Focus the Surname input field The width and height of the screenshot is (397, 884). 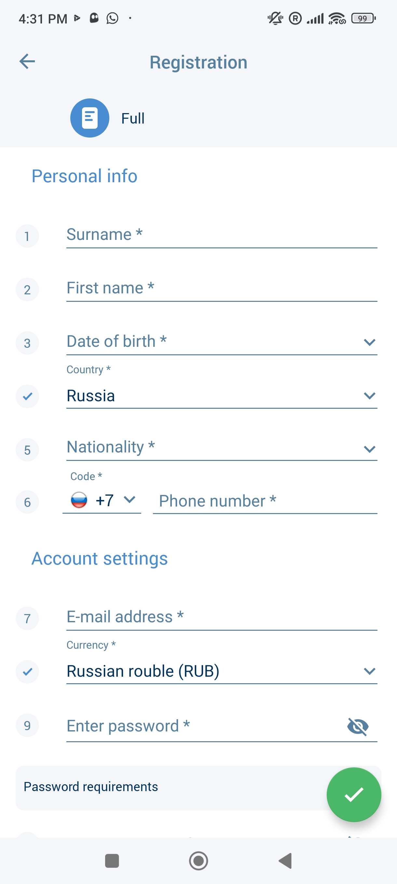click(221, 235)
